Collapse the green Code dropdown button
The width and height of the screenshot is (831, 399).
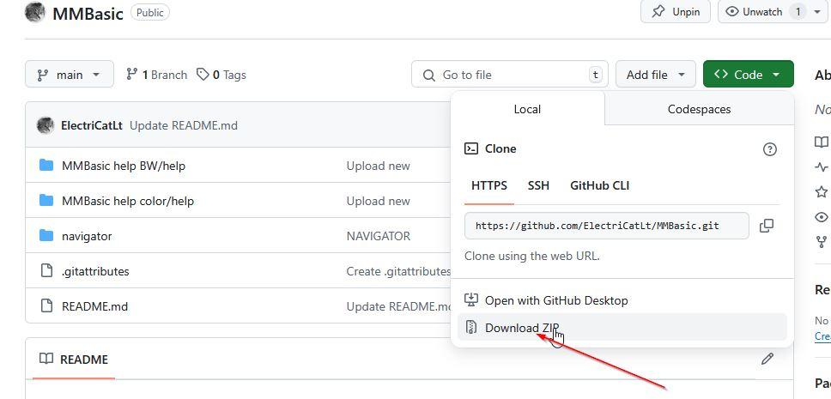(748, 75)
